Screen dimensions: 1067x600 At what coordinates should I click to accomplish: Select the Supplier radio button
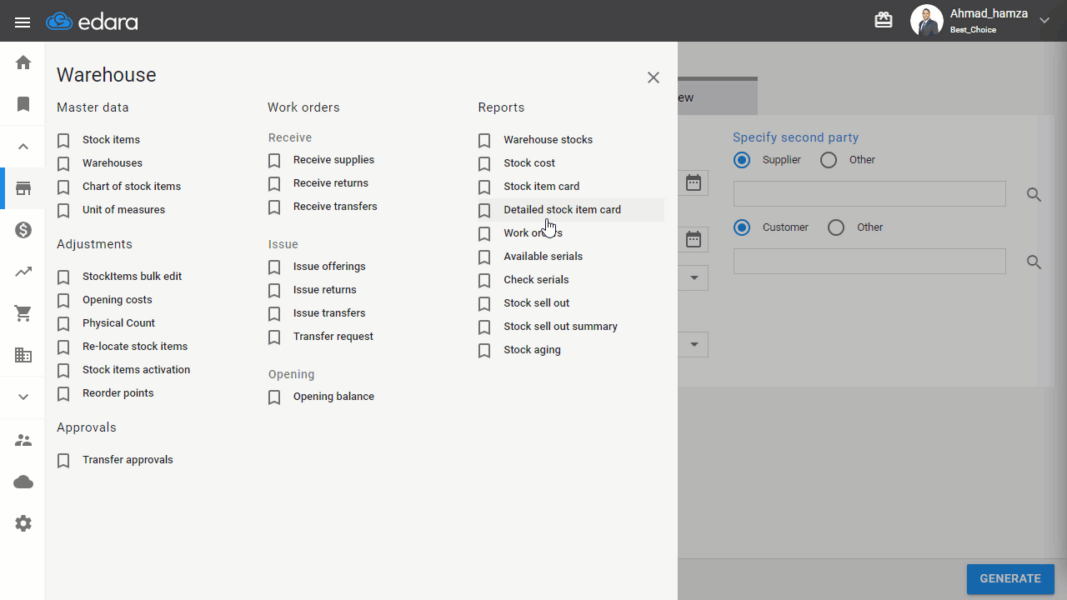coord(742,160)
